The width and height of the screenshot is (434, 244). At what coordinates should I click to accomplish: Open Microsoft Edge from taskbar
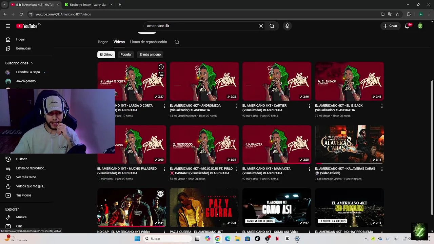pyautogui.click(x=228, y=239)
